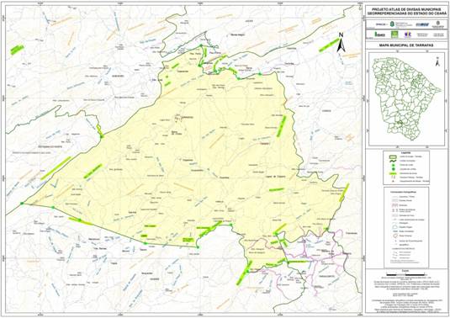Click the "MAPA MUNICIPAL DE TARRAFAS" title

[406, 45]
